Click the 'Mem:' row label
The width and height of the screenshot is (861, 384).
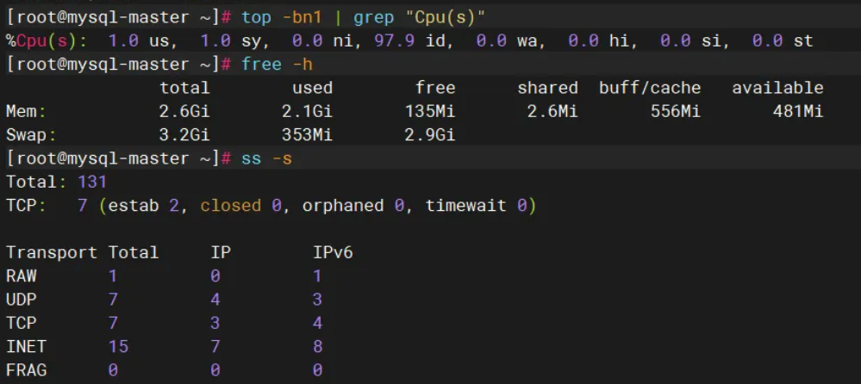click(27, 112)
